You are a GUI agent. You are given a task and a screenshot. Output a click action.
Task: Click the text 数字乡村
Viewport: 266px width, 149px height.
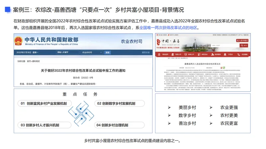(187, 115)
